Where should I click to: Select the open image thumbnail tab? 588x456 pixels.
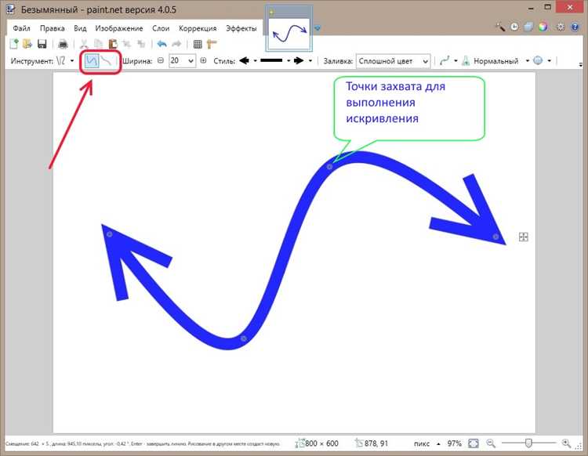[289, 29]
